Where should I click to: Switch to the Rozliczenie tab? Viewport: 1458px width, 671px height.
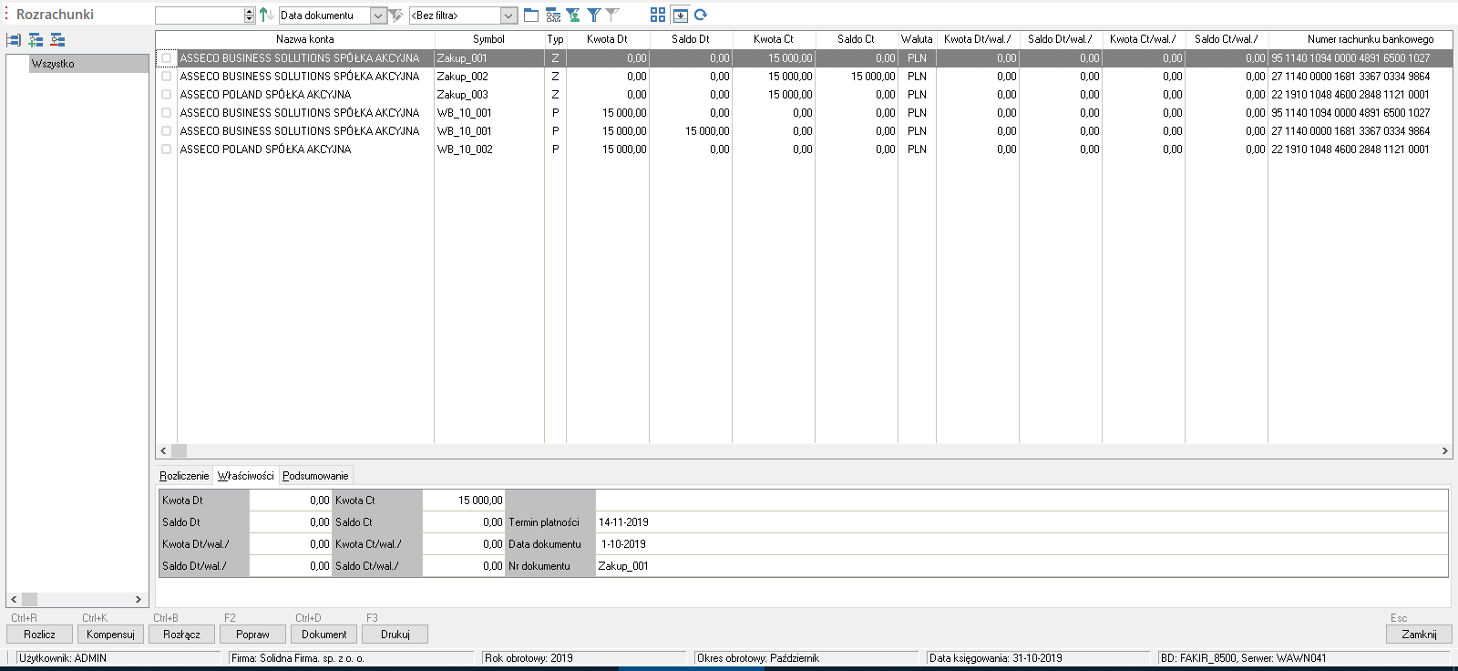[184, 476]
